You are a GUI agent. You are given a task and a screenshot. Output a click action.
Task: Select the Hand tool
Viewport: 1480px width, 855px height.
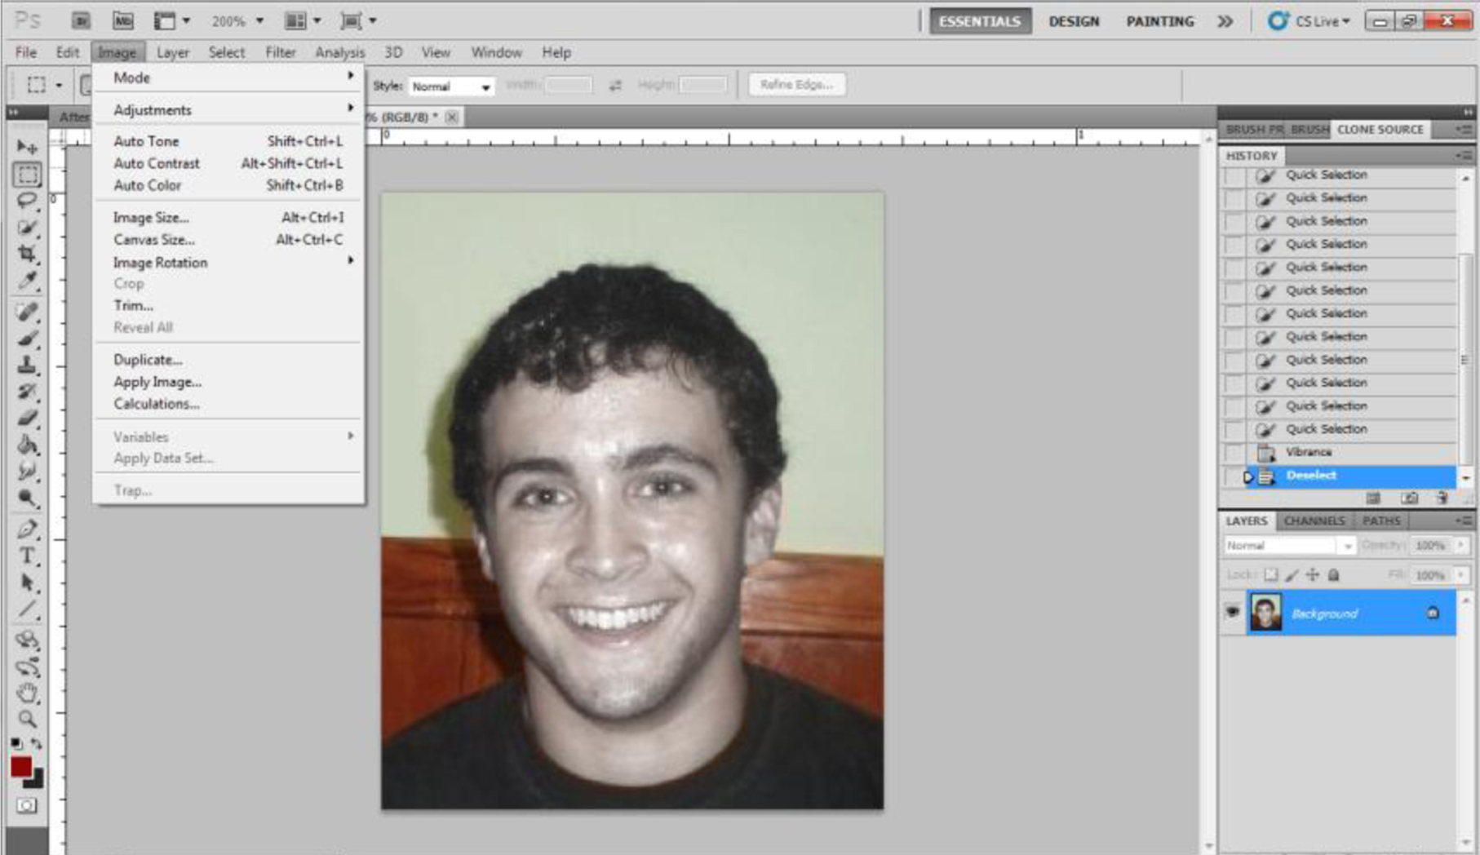(27, 693)
